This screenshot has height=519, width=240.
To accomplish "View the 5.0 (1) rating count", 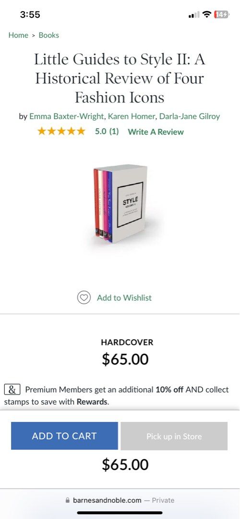I will tap(107, 131).
